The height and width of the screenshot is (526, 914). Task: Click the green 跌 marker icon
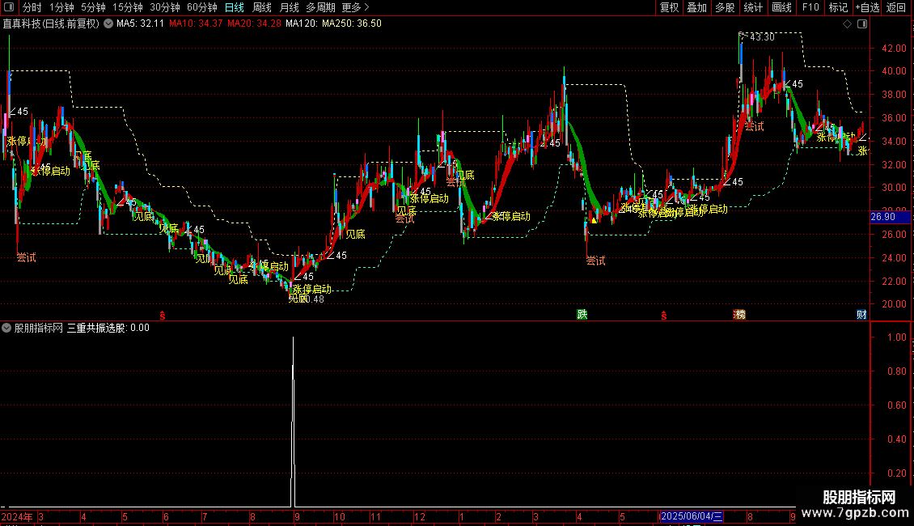coord(582,314)
